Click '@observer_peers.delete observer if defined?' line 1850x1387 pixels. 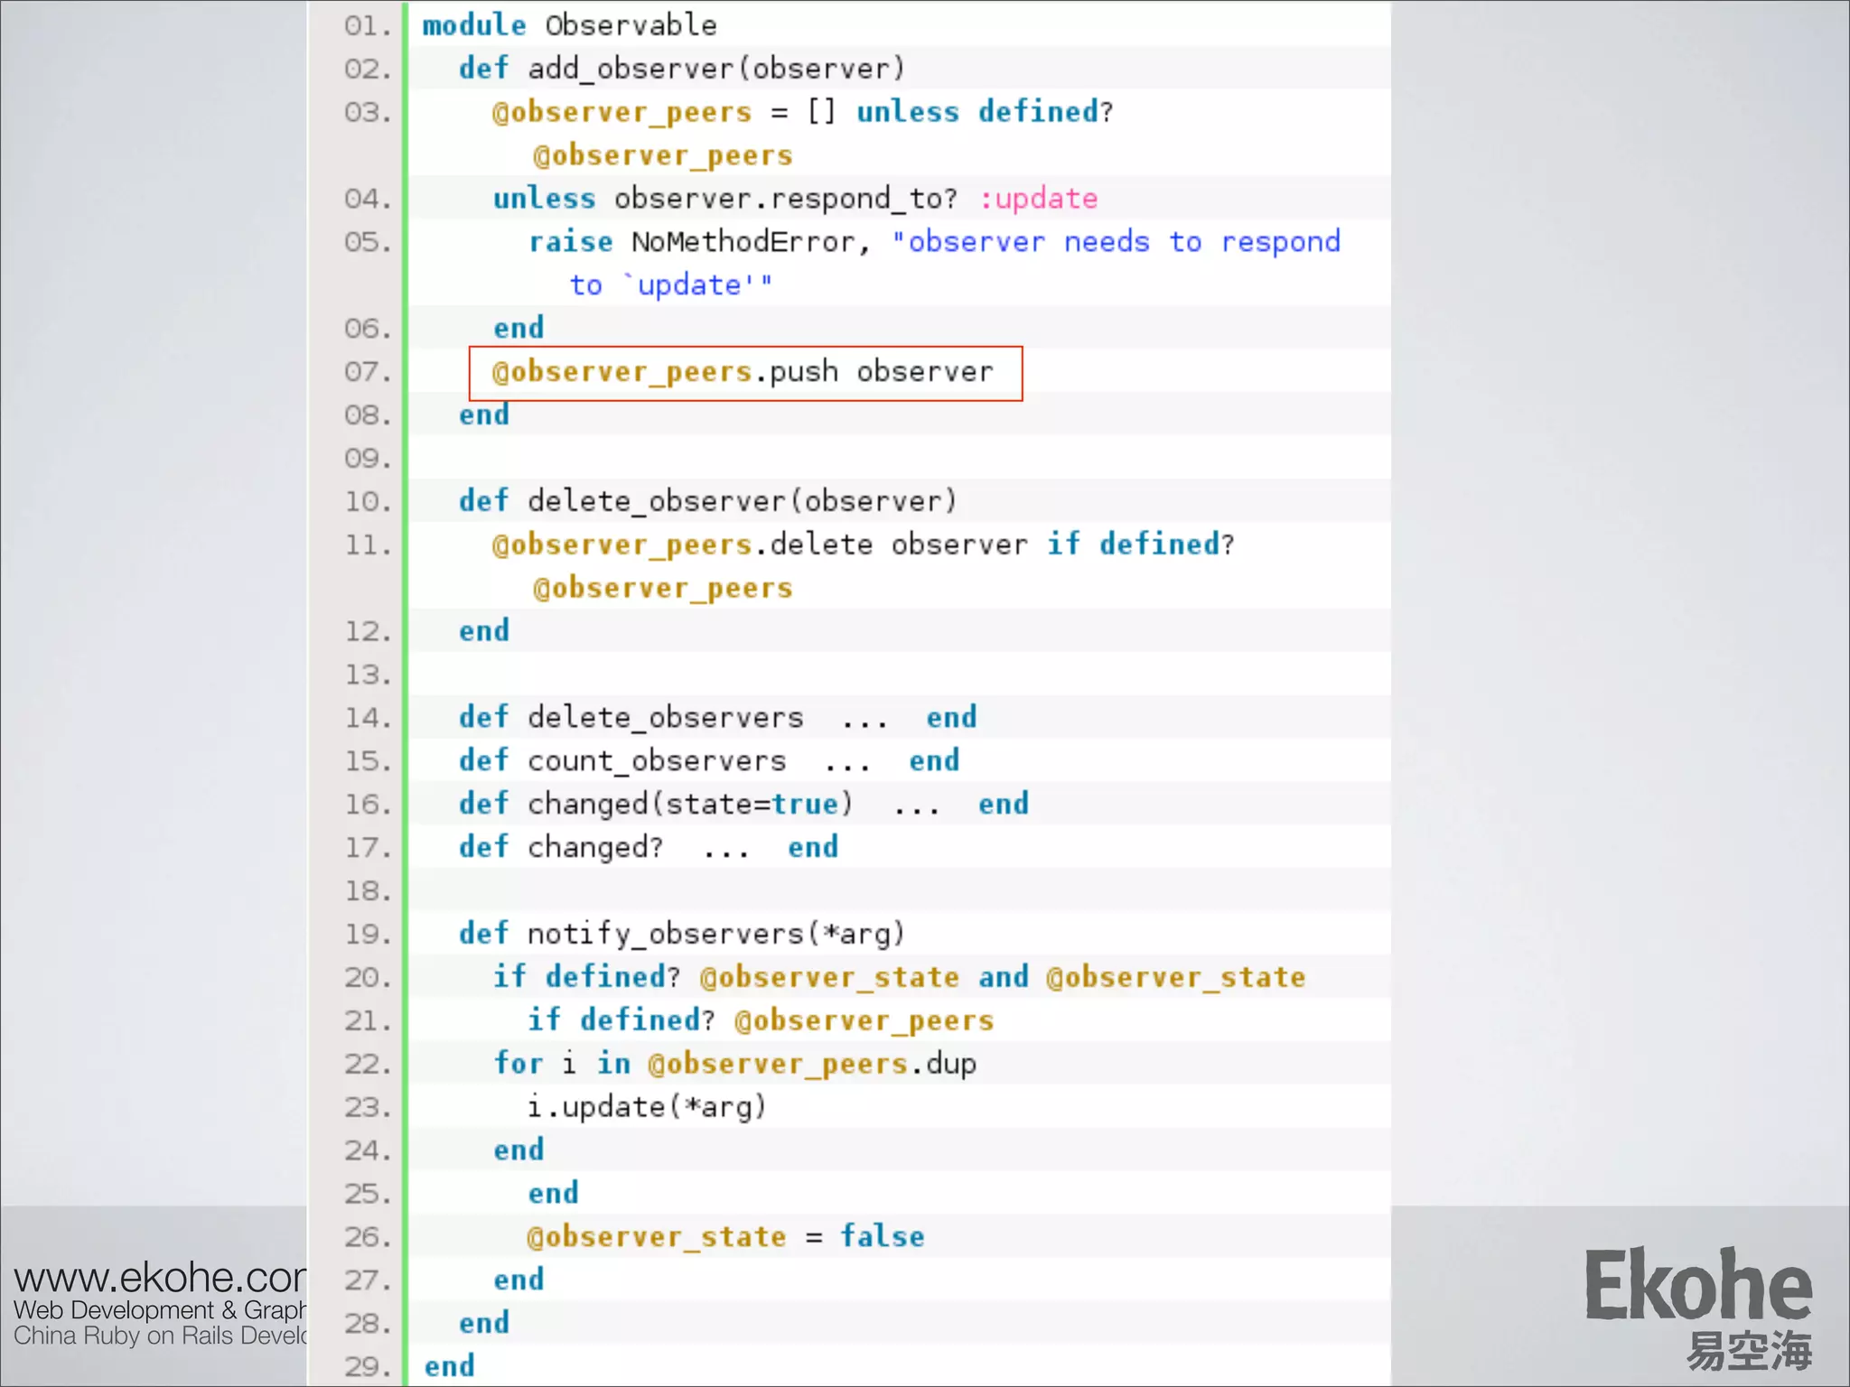863,545
